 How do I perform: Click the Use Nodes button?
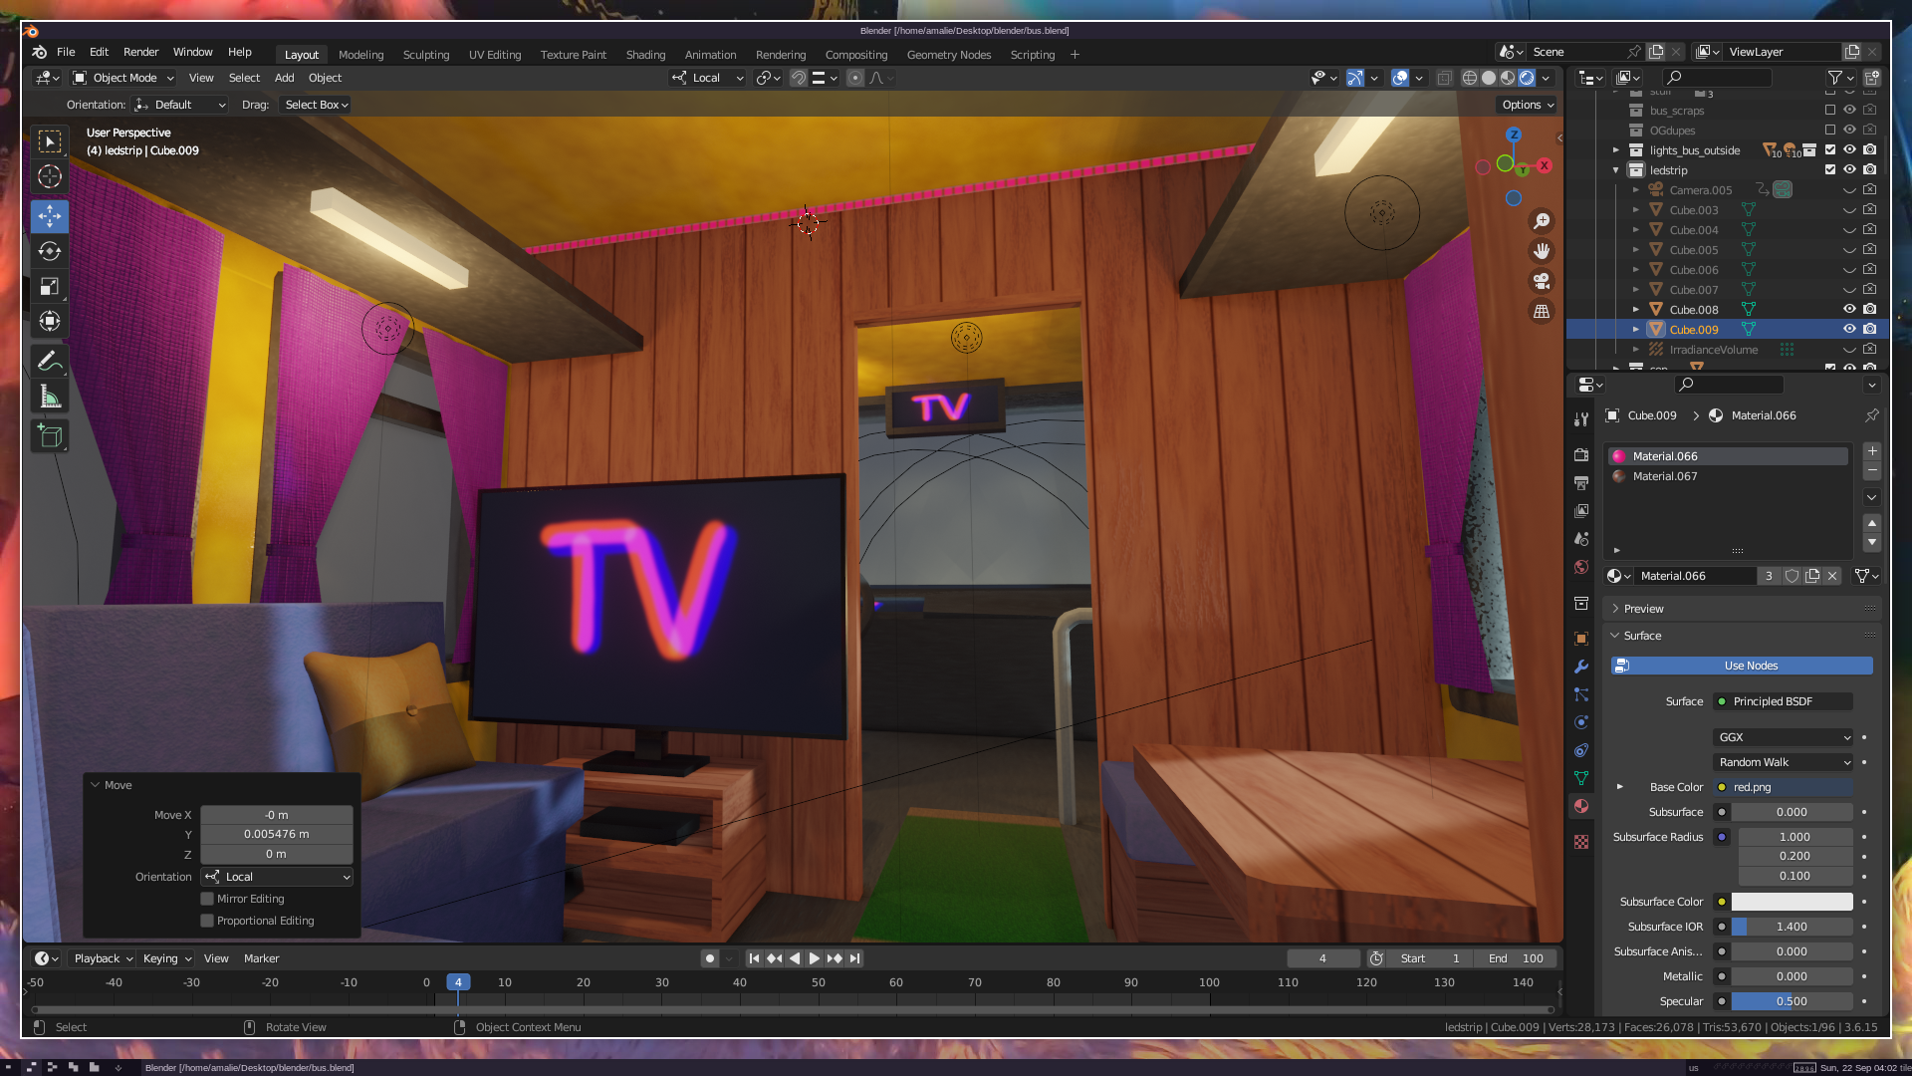coord(1750,666)
